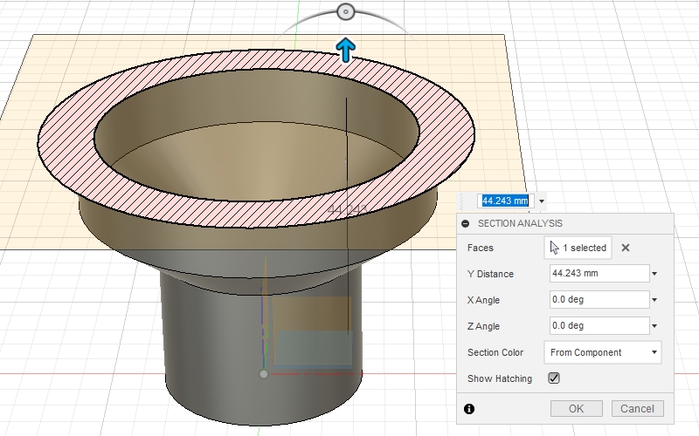The width and height of the screenshot is (699, 436).
Task: Click the X Angle value field
Action: [598, 300]
